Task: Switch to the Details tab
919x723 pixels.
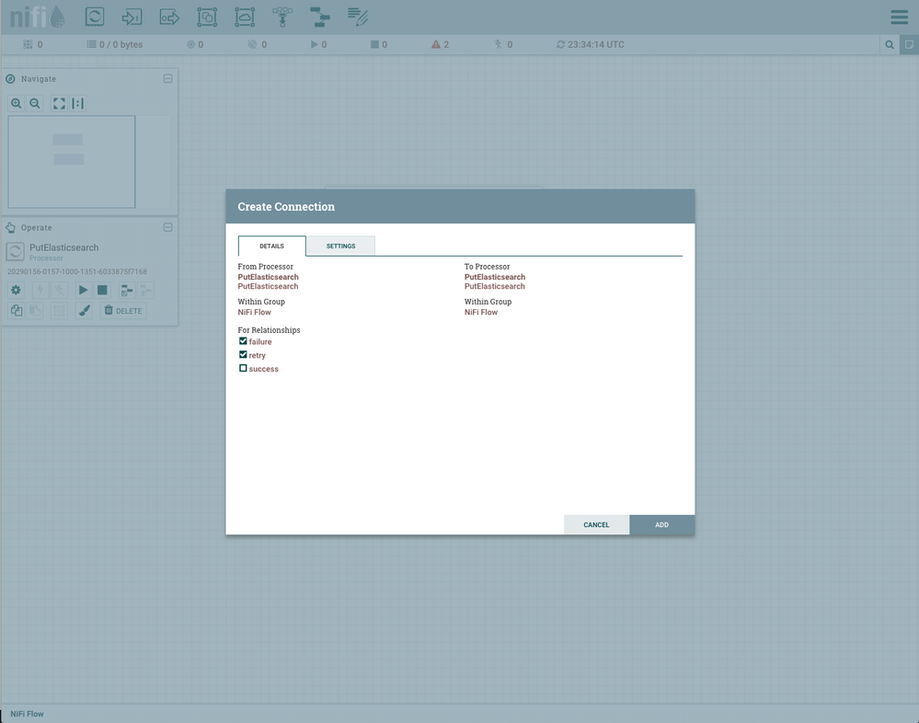Action: (x=272, y=247)
